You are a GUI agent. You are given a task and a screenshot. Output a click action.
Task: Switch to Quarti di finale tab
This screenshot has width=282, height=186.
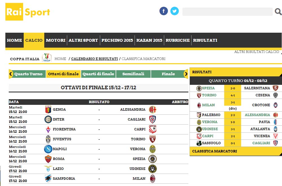point(98,74)
